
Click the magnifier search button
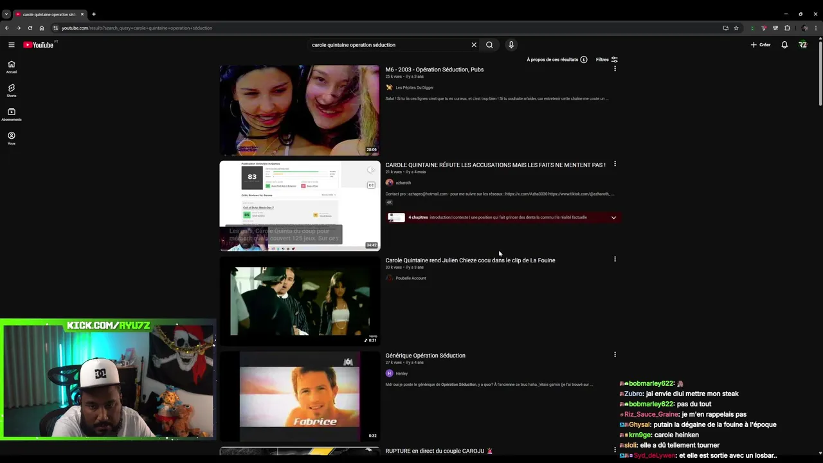(489, 45)
